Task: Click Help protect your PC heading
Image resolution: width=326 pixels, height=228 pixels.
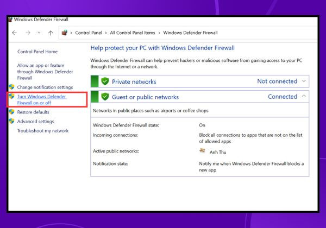Action: click(x=162, y=48)
